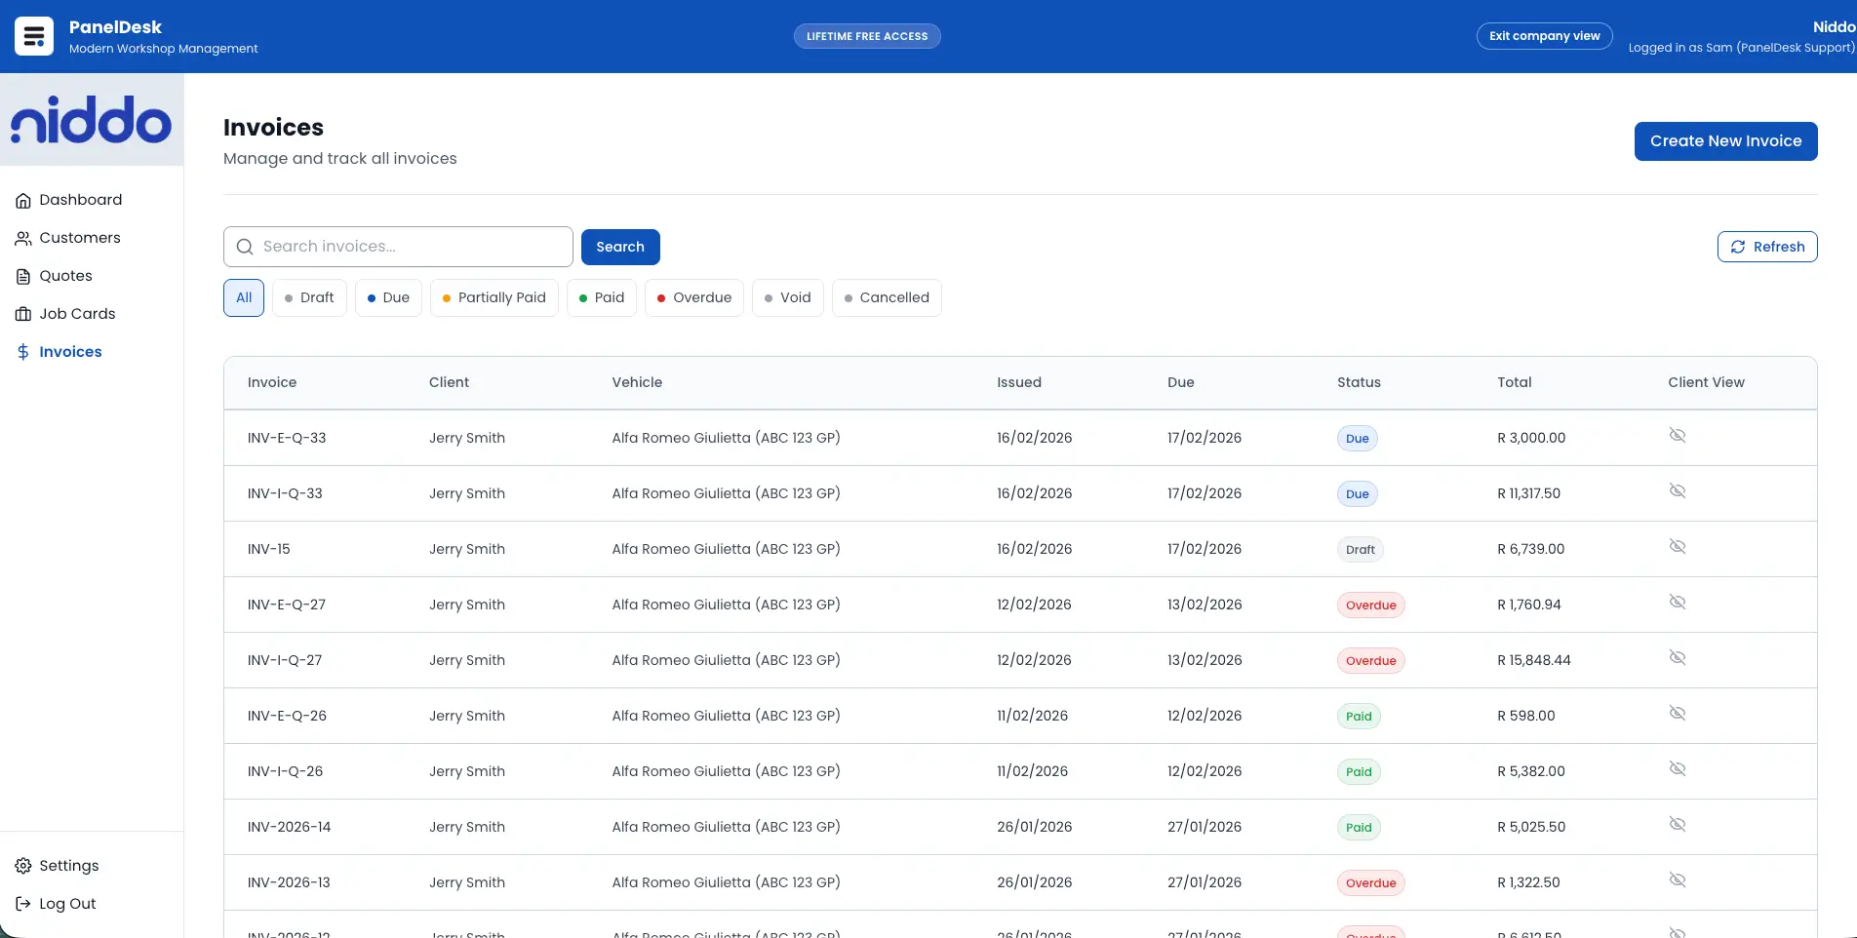Viewport: 1857px width, 938px height.
Task: Show only Partially Paid invoices
Action: pos(494,297)
